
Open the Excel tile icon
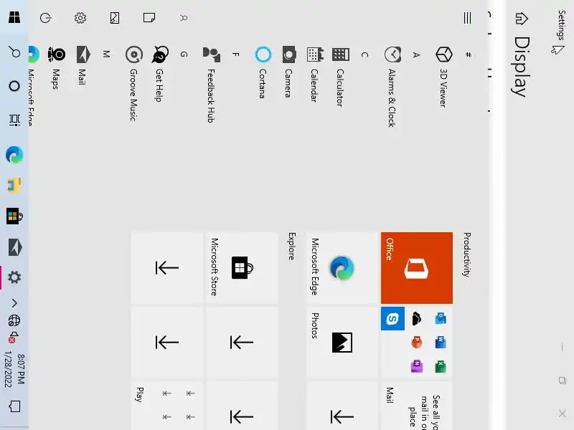pyautogui.click(x=441, y=366)
